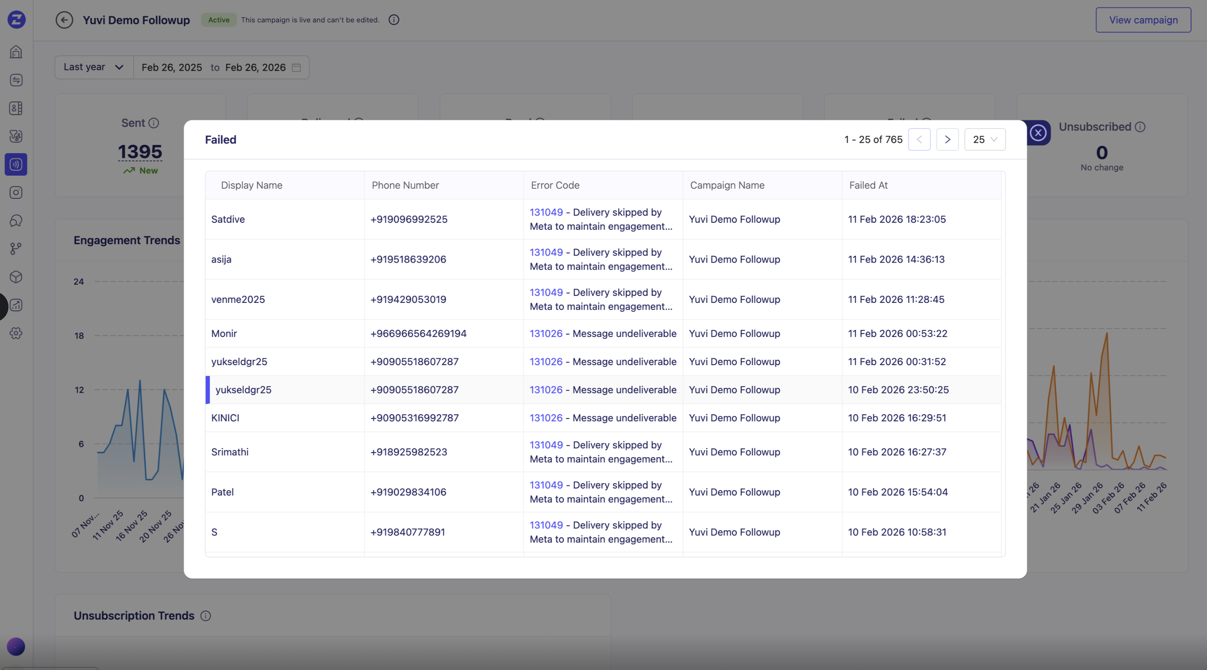Image resolution: width=1207 pixels, height=670 pixels.
Task: Click the back arrow beside Yuvi Demo Followup
Action: [64, 20]
